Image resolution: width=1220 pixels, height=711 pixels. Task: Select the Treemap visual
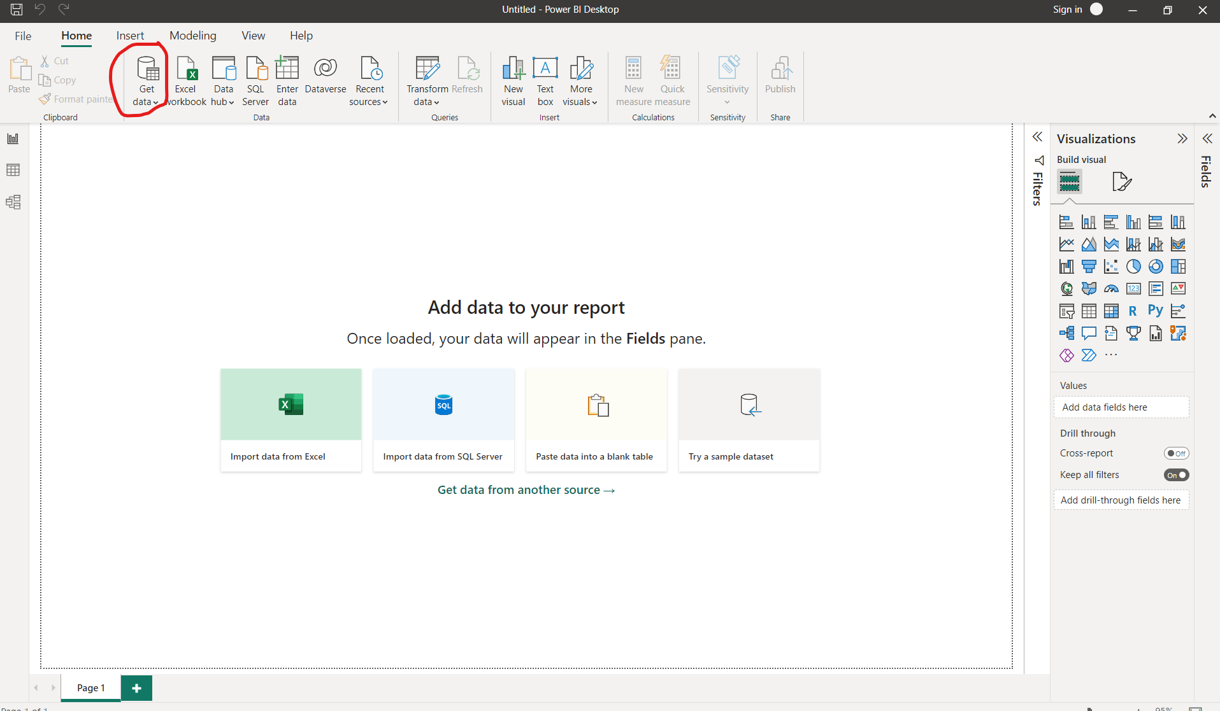point(1178,267)
